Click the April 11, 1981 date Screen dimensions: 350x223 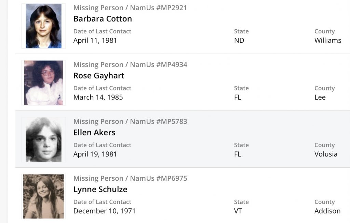tap(95, 40)
